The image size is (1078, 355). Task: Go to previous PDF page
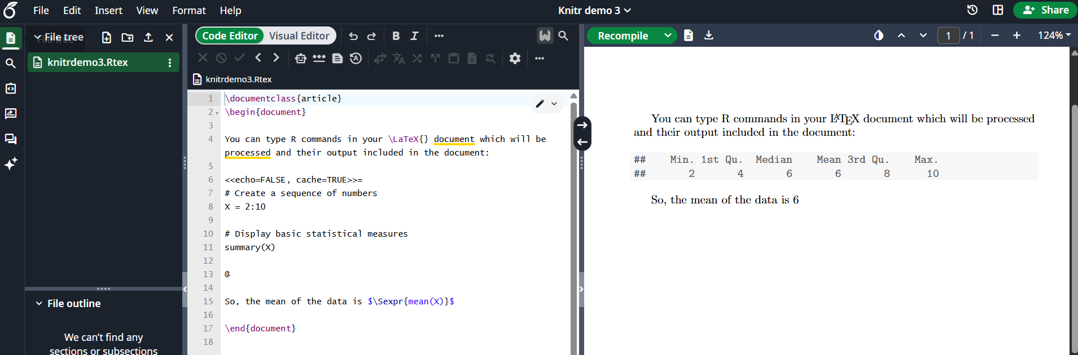[901, 35]
